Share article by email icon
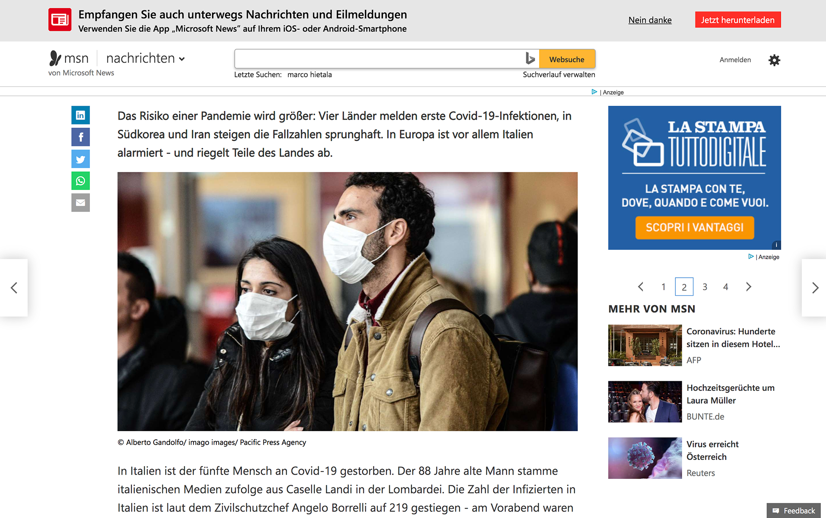Screen dimensions: 826x518 click(x=80, y=203)
